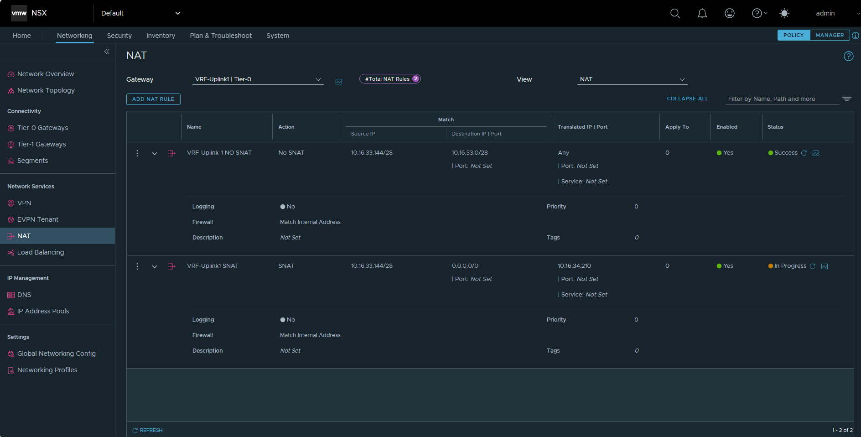Viewport: 861px width, 437px height.
Task: Open the Default project dropdown
Action: click(x=140, y=13)
